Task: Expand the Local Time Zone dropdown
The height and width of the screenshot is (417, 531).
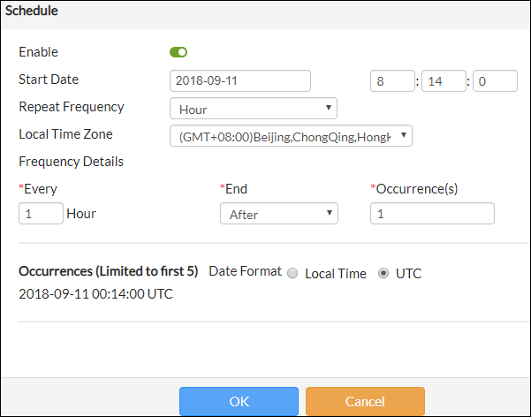Action: pyautogui.click(x=291, y=136)
